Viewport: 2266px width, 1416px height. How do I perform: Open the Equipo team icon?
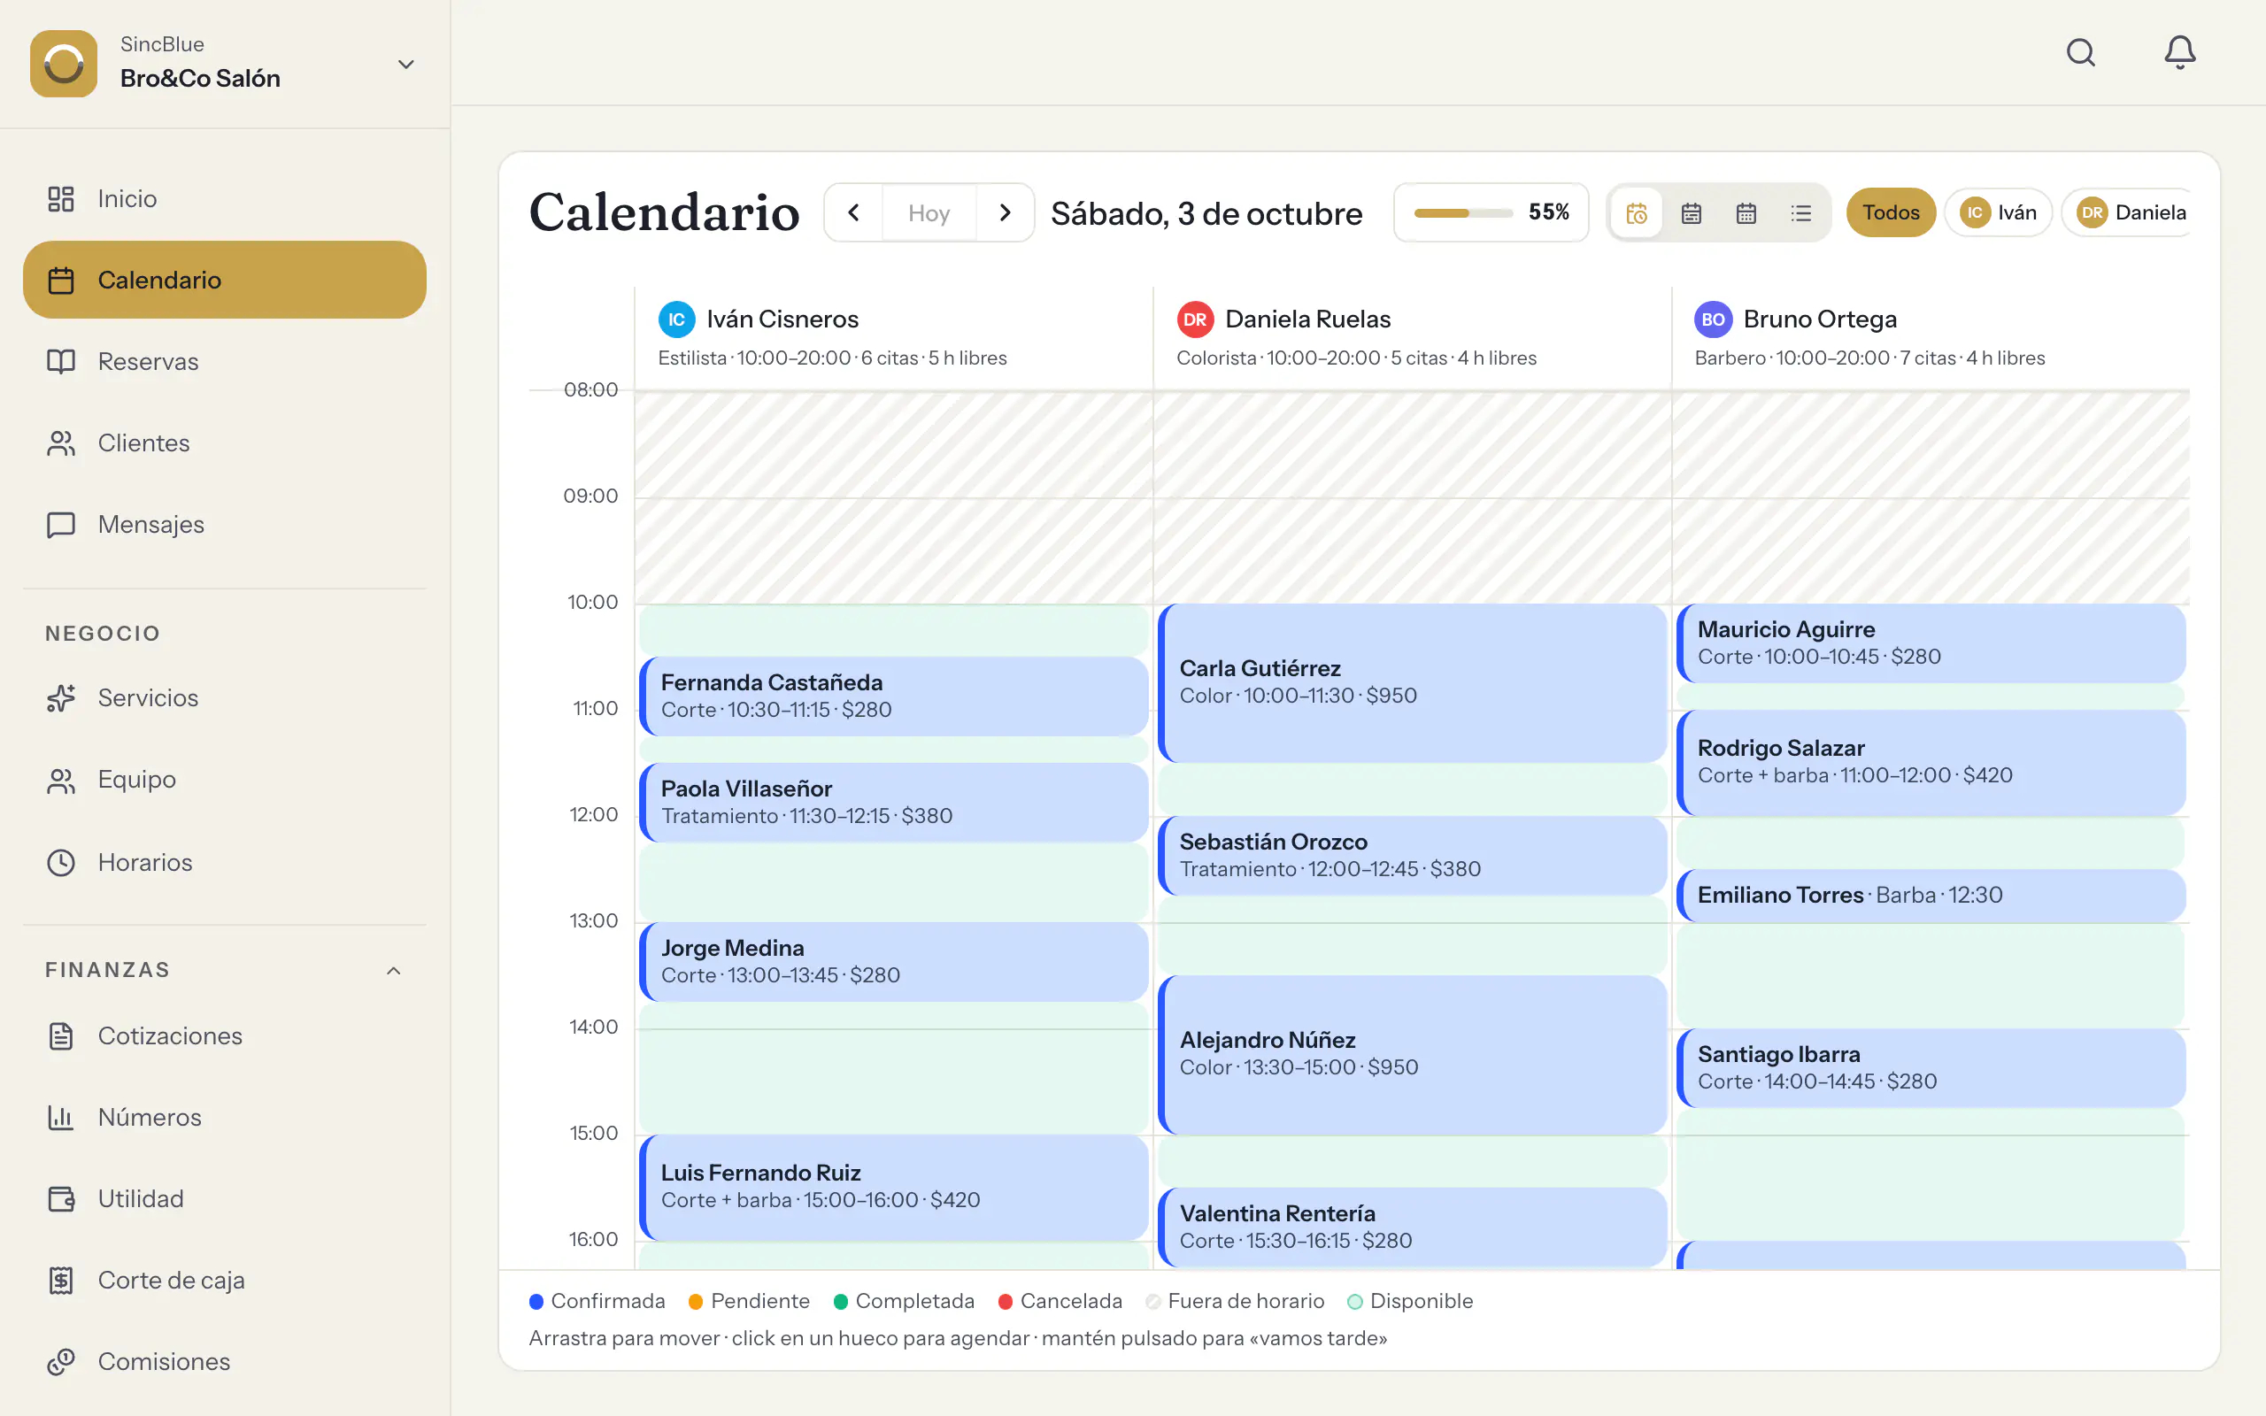pyautogui.click(x=61, y=780)
